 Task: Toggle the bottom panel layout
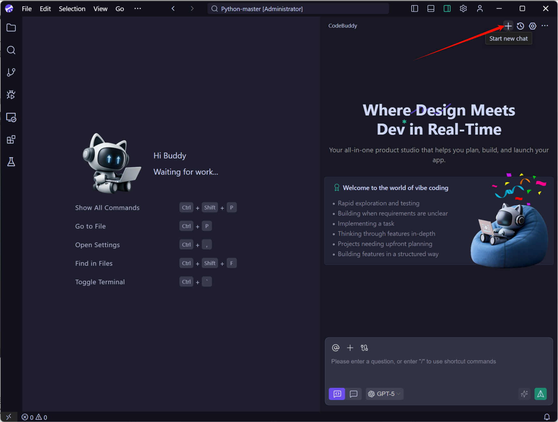click(x=431, y=9)
